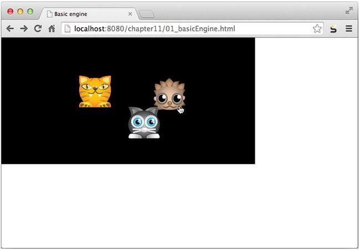Image resolution: width=360 pixels, height=250 pixels.
Task: Go to the home page icon
Action: coord(52,28)
